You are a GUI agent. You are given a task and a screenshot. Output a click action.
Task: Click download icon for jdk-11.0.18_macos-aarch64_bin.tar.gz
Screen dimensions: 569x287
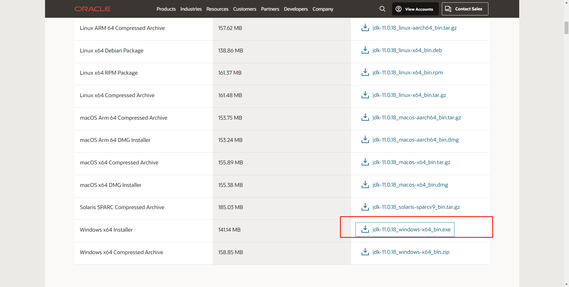click(365, 117)
